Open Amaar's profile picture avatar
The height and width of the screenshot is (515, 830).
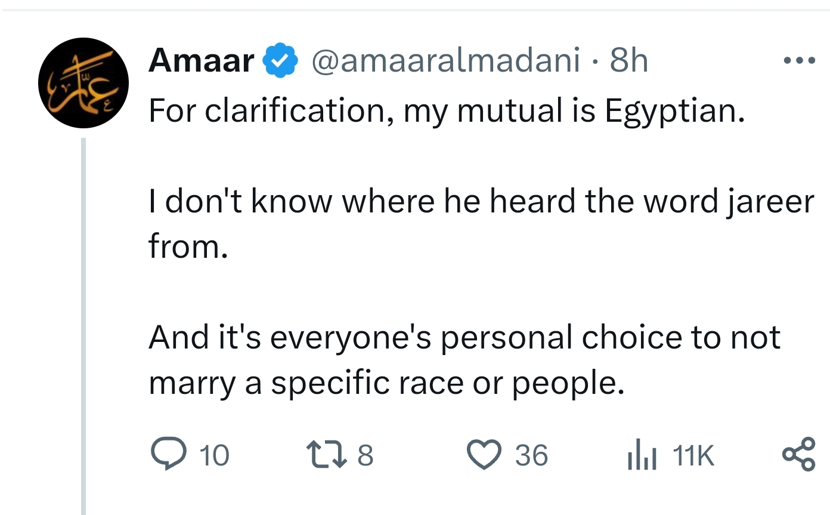pos(83,83)
